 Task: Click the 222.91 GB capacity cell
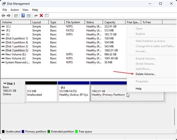111,27
